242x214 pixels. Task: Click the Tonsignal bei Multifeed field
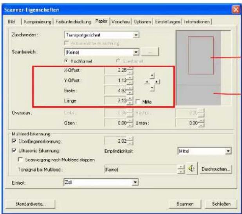click(x=141, y=169)
